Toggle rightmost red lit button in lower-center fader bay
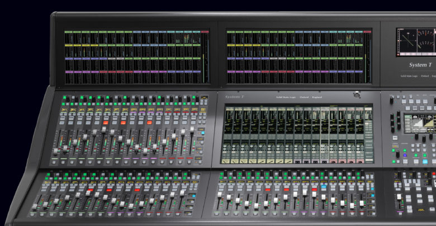 [315, 189]
